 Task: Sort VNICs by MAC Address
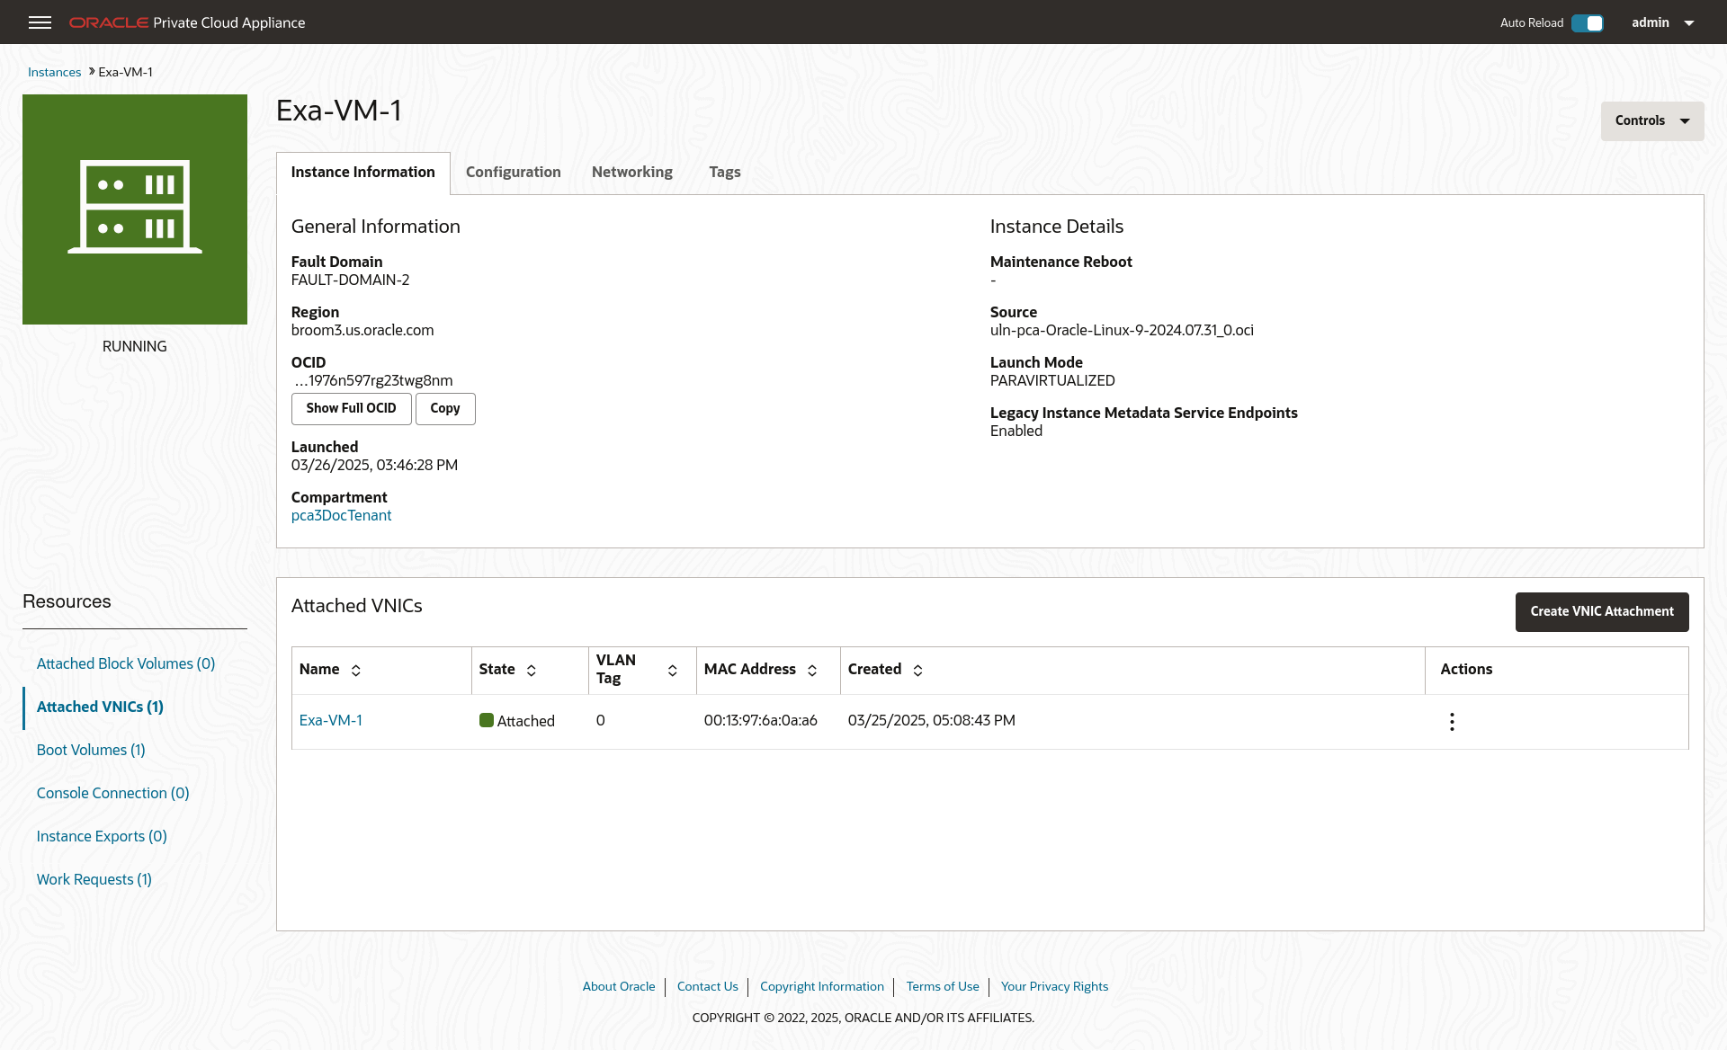pos(812,671)
